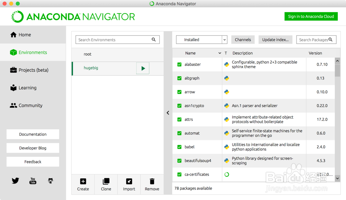Switch to the Home tab
The image size is (346, 200).
point(25,35)
